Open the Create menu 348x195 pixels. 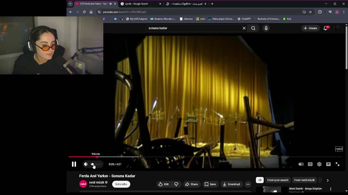click(x=310, y=28)
